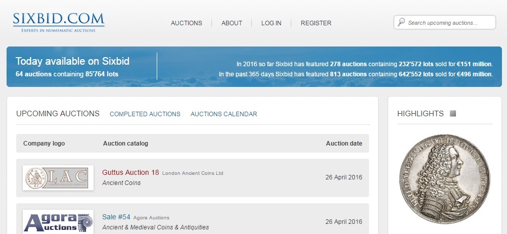Toggle the Highlights list view icon

[x=453, y=113]
